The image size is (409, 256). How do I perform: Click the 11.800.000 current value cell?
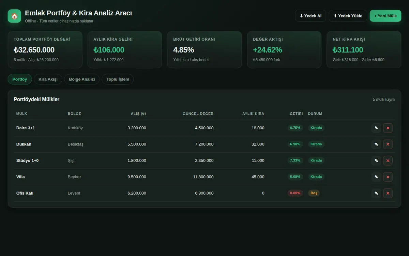tap(203, 177)
